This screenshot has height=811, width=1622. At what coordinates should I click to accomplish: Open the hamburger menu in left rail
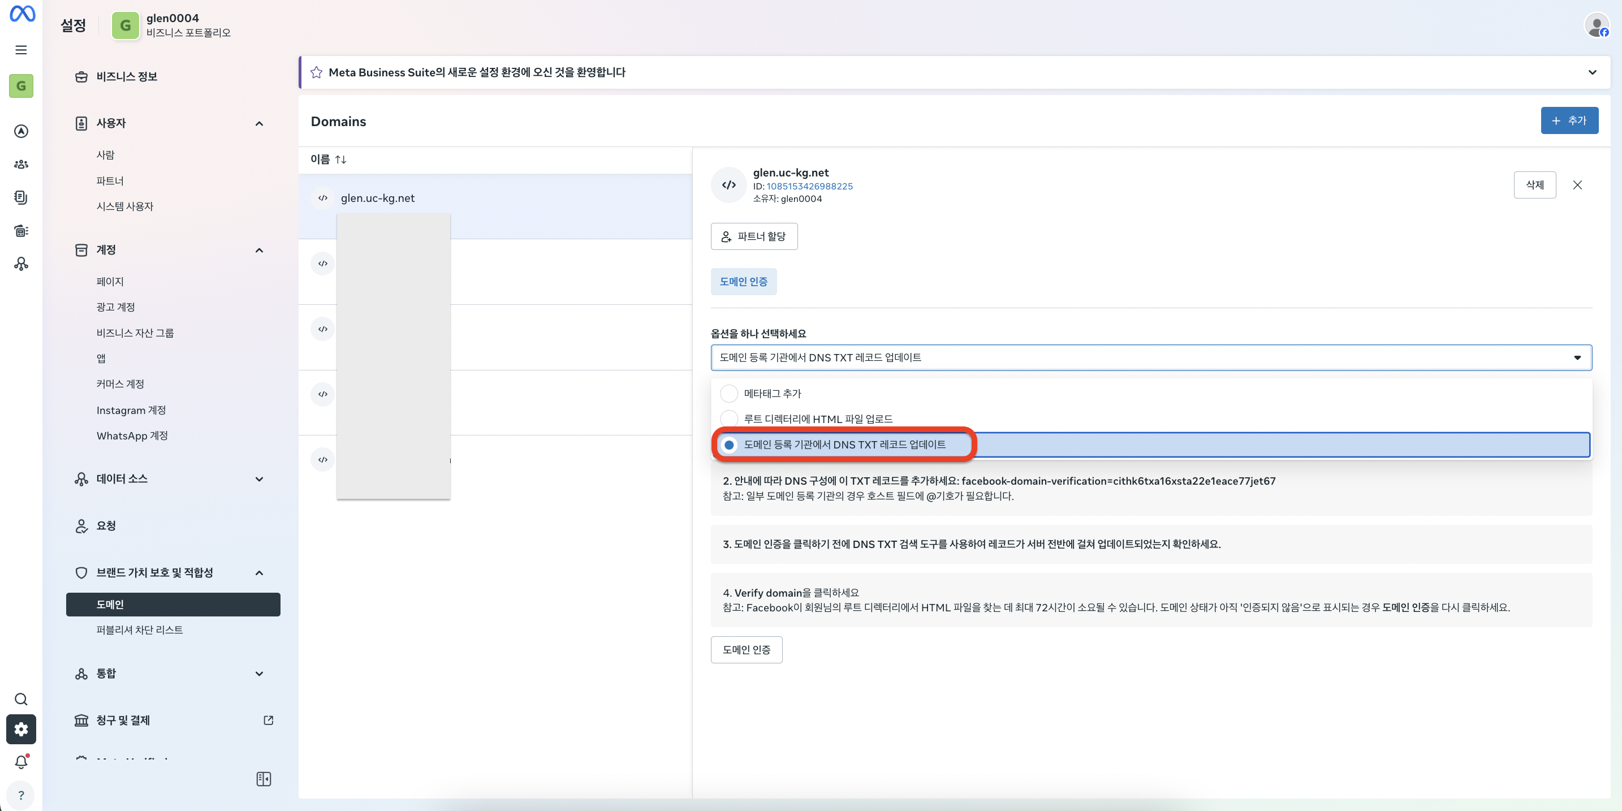[21, 50]
